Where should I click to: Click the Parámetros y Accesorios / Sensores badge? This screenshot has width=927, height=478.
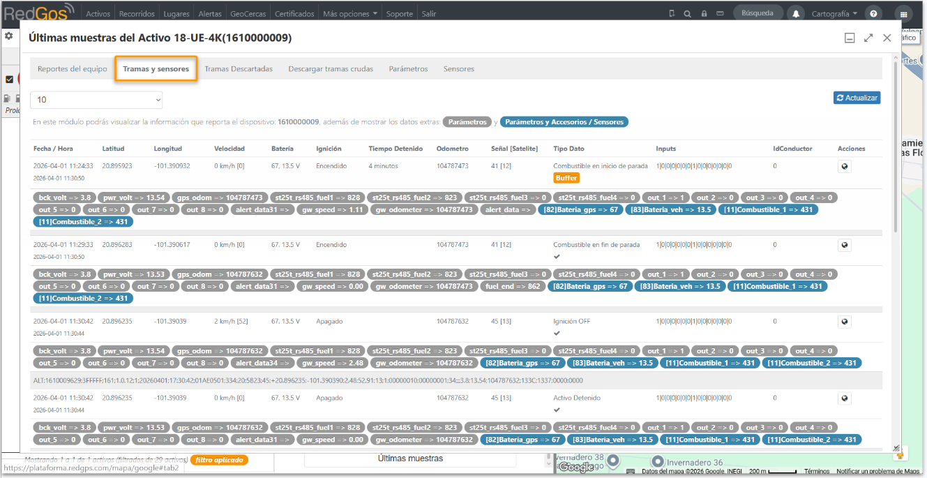pos(564,122)
